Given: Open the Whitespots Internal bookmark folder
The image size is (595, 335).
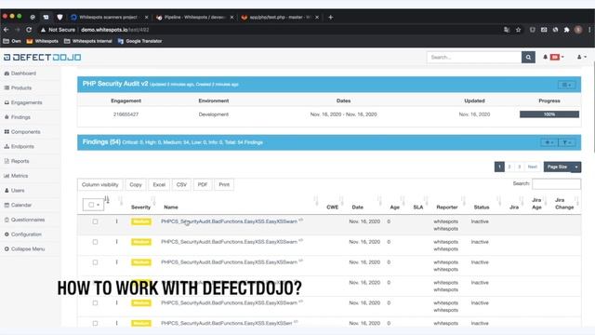Looking at the screenshot, I should (88, 41).
